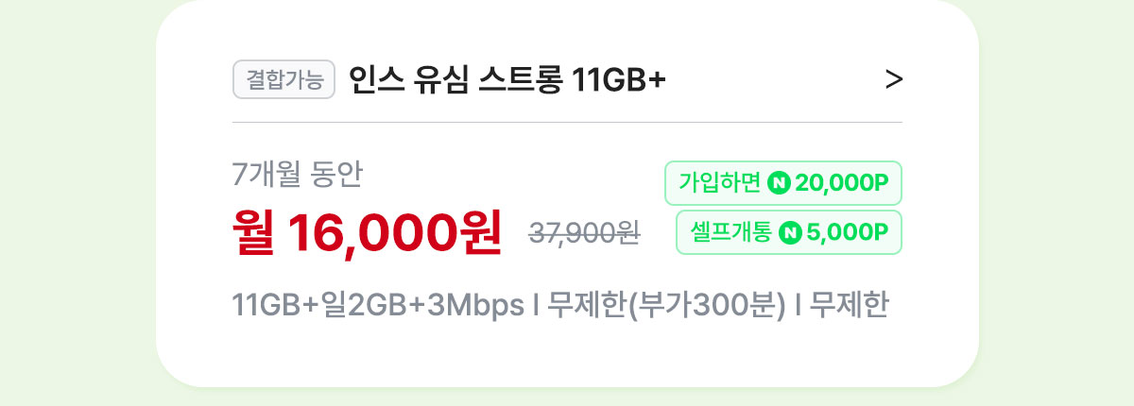Click the divider line under the plan title
Screen dimensions: 1134x406
[567, 122]
